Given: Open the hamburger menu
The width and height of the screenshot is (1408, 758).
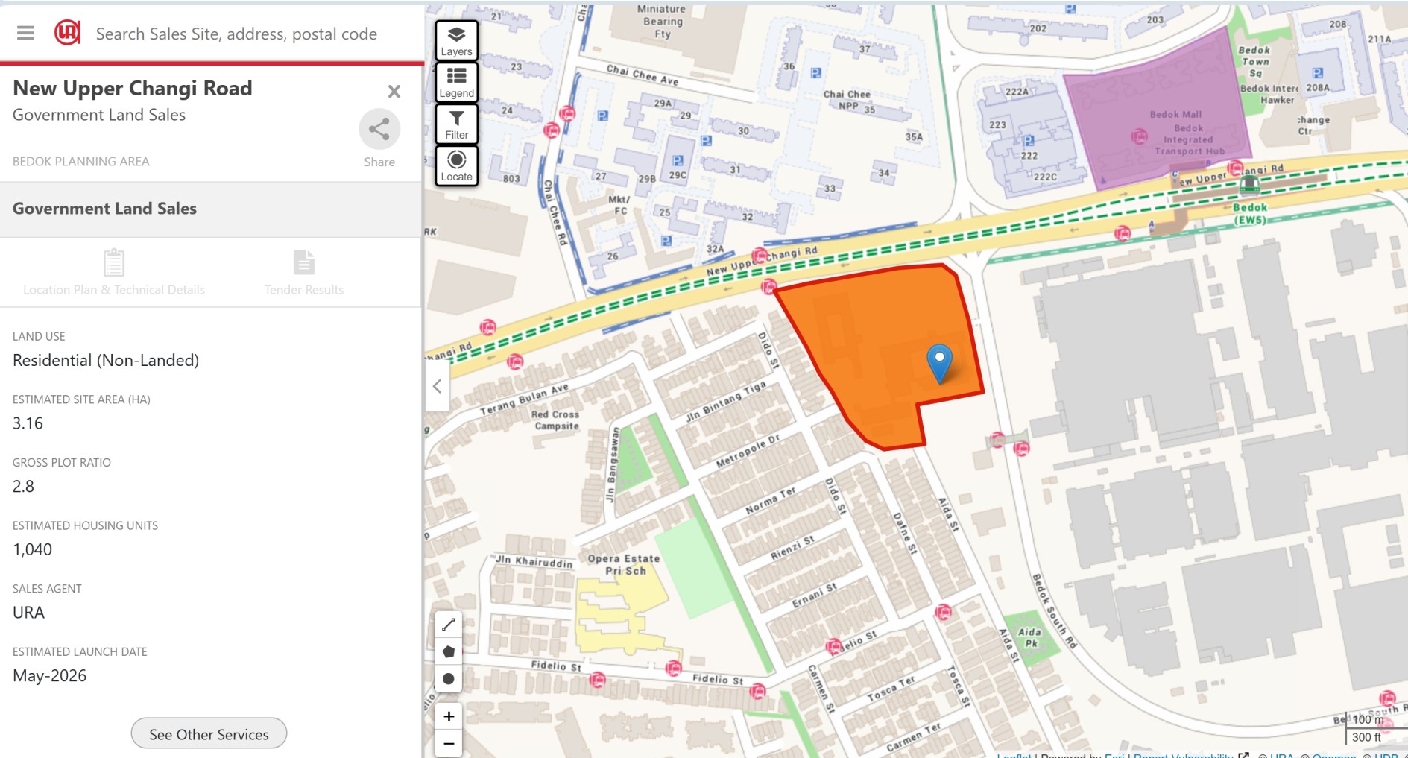Looking at the screenshot, I should (25, 34).
